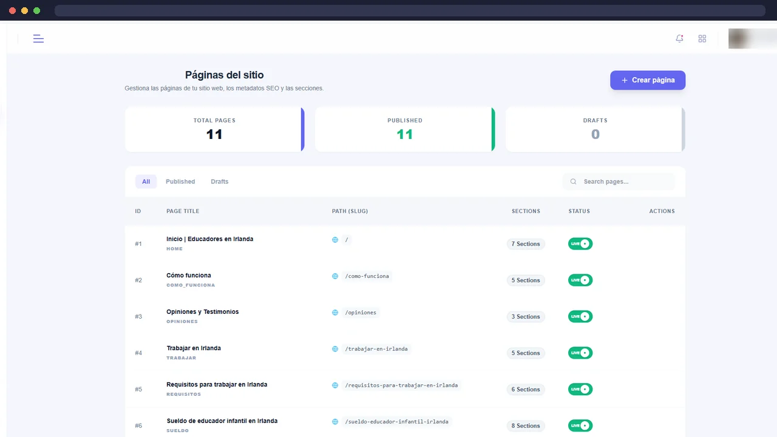Viewport: 777px width, 437px height.
Task: Open the 3 Sections badge
Action: [x=526, y=317]
